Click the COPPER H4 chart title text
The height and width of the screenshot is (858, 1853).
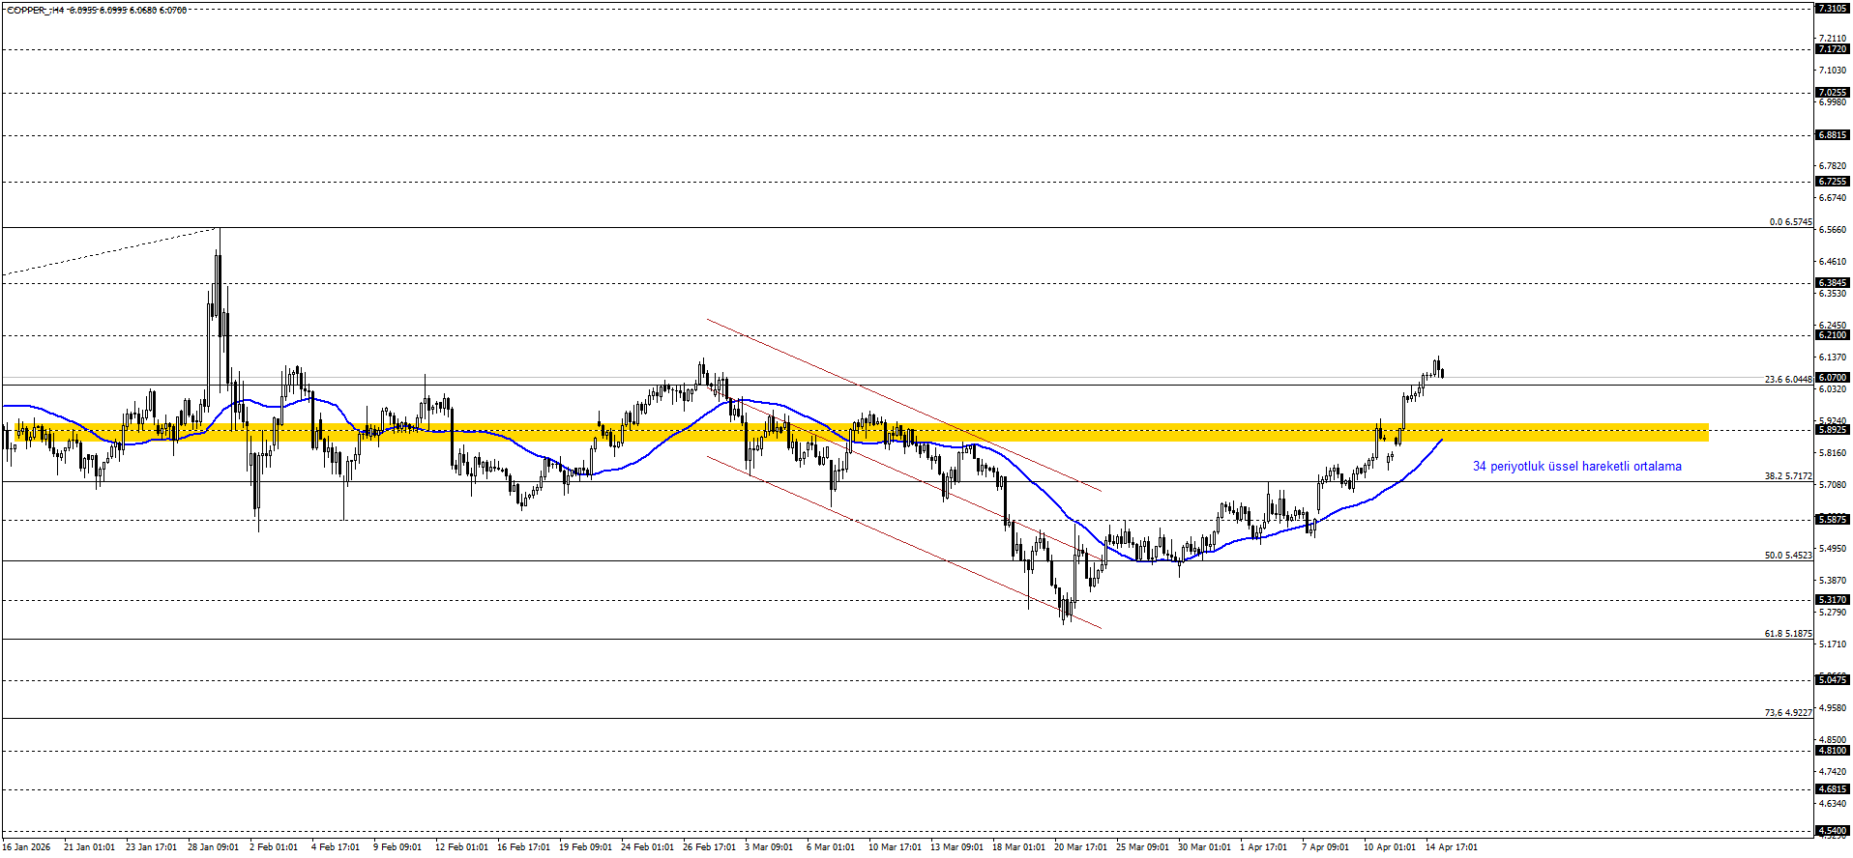pyautogui.click(x=97, y=10)
